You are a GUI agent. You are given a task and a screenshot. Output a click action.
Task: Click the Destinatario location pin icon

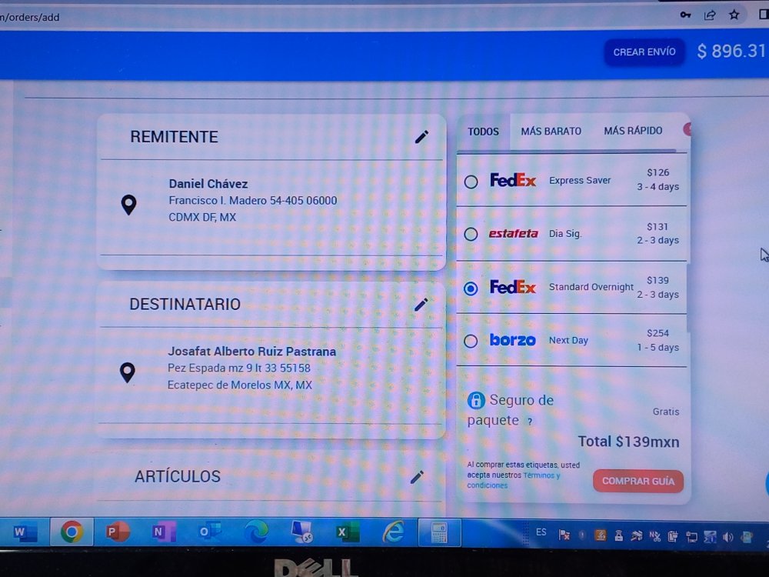point(128,372)
